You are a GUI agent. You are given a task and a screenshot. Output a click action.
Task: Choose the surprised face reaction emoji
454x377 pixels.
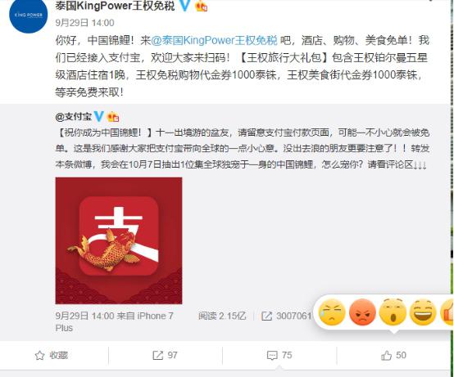[393, 312]
